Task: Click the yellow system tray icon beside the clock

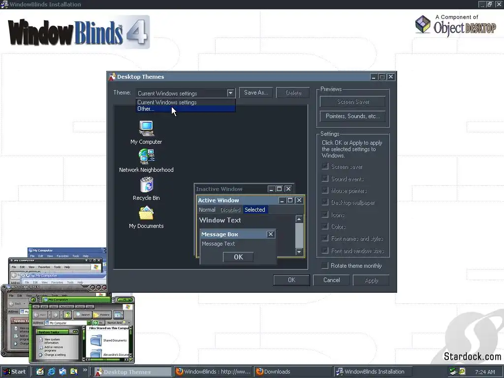Action: point(462,372)
